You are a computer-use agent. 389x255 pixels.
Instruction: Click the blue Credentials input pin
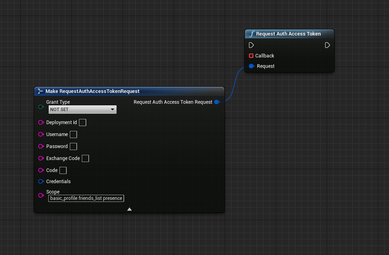click(41, 182)
